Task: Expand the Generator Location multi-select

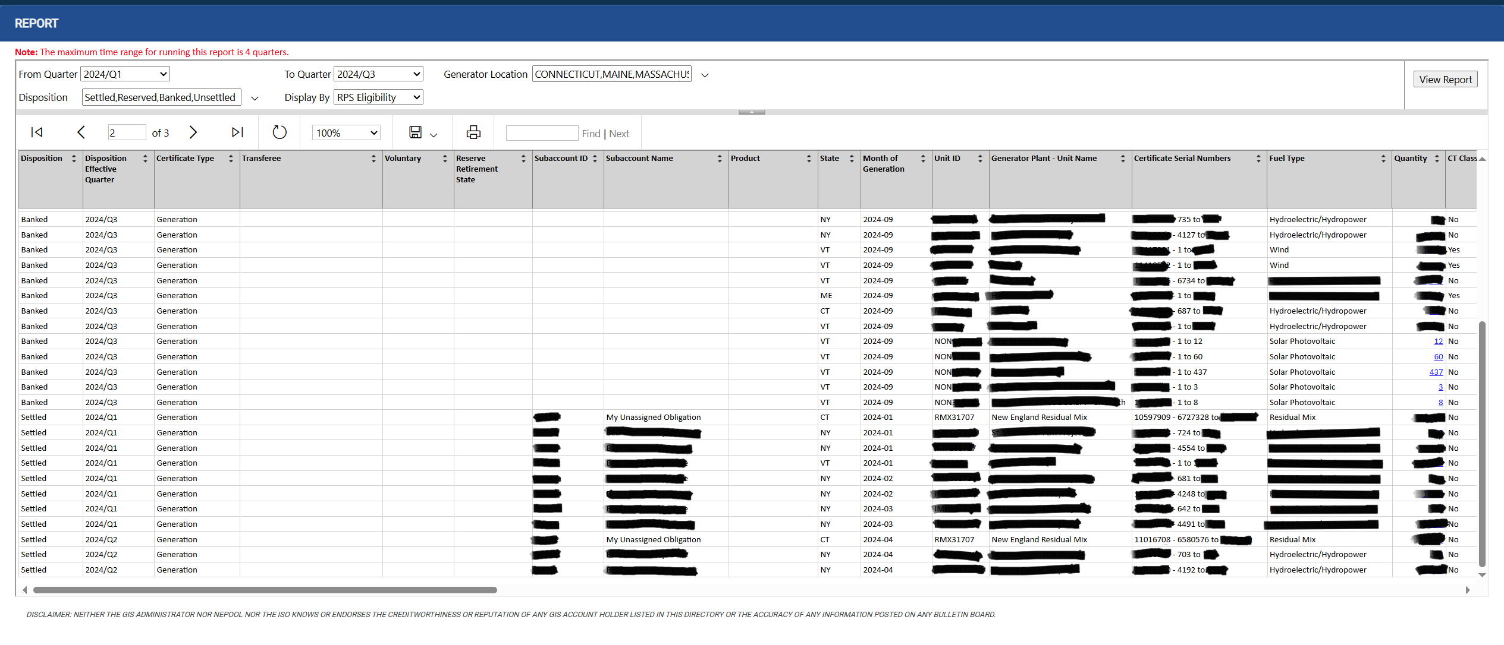Action: click(705, 75)
